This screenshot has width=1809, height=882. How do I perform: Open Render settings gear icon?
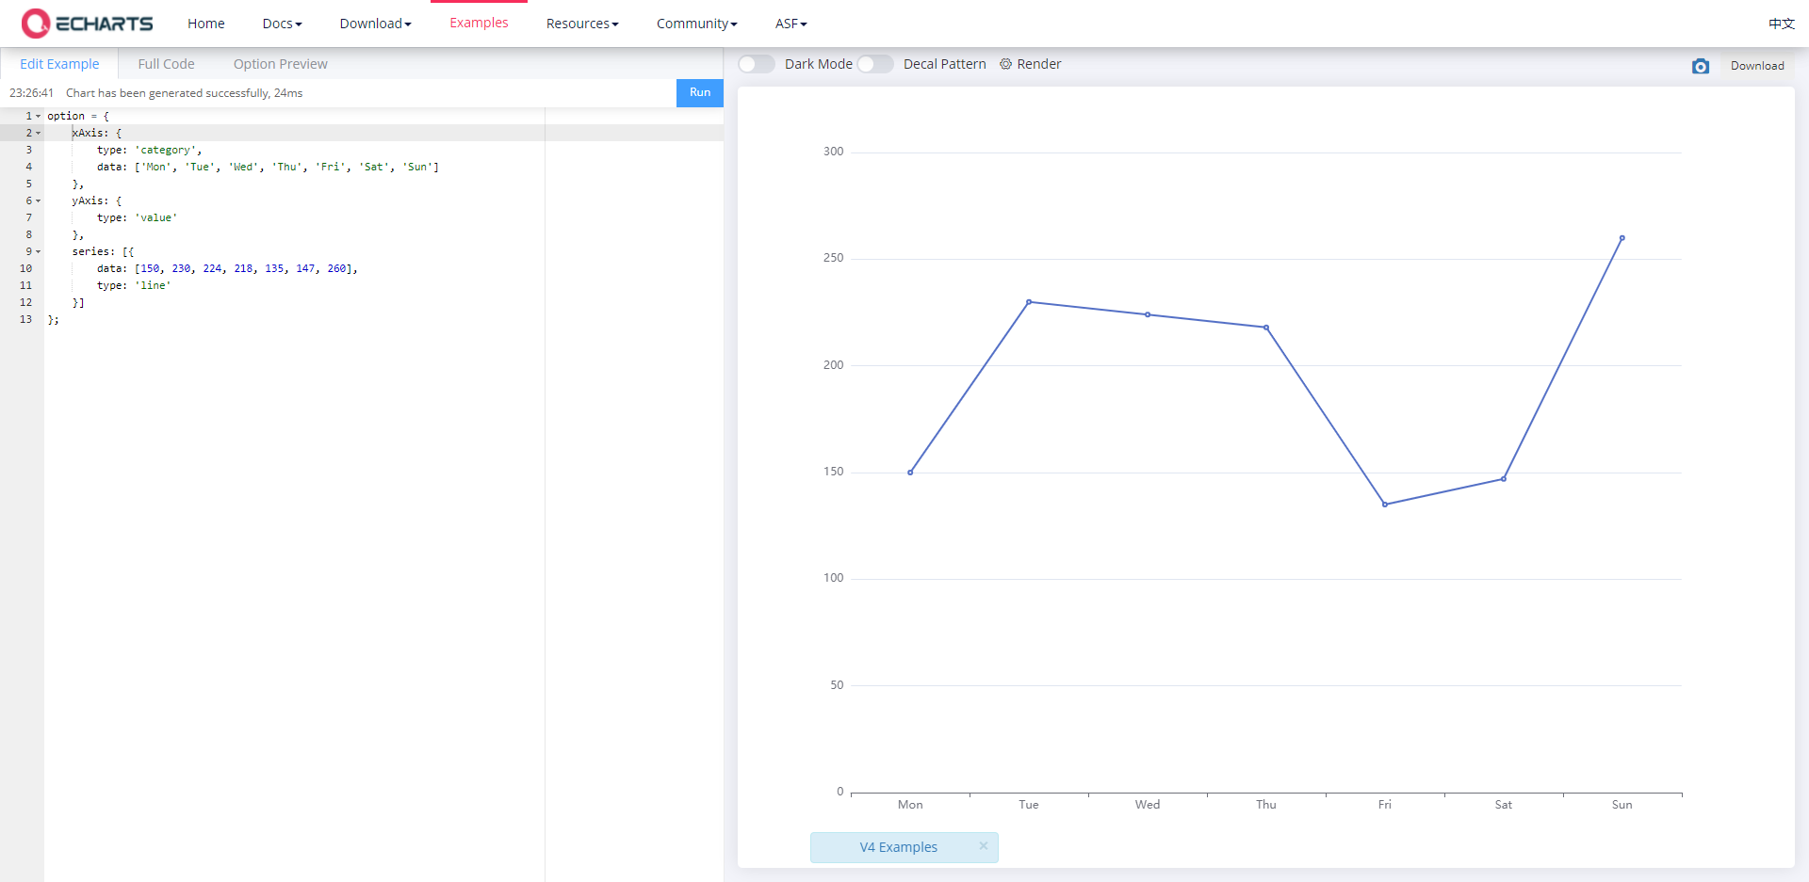(x=1005, y=64)
